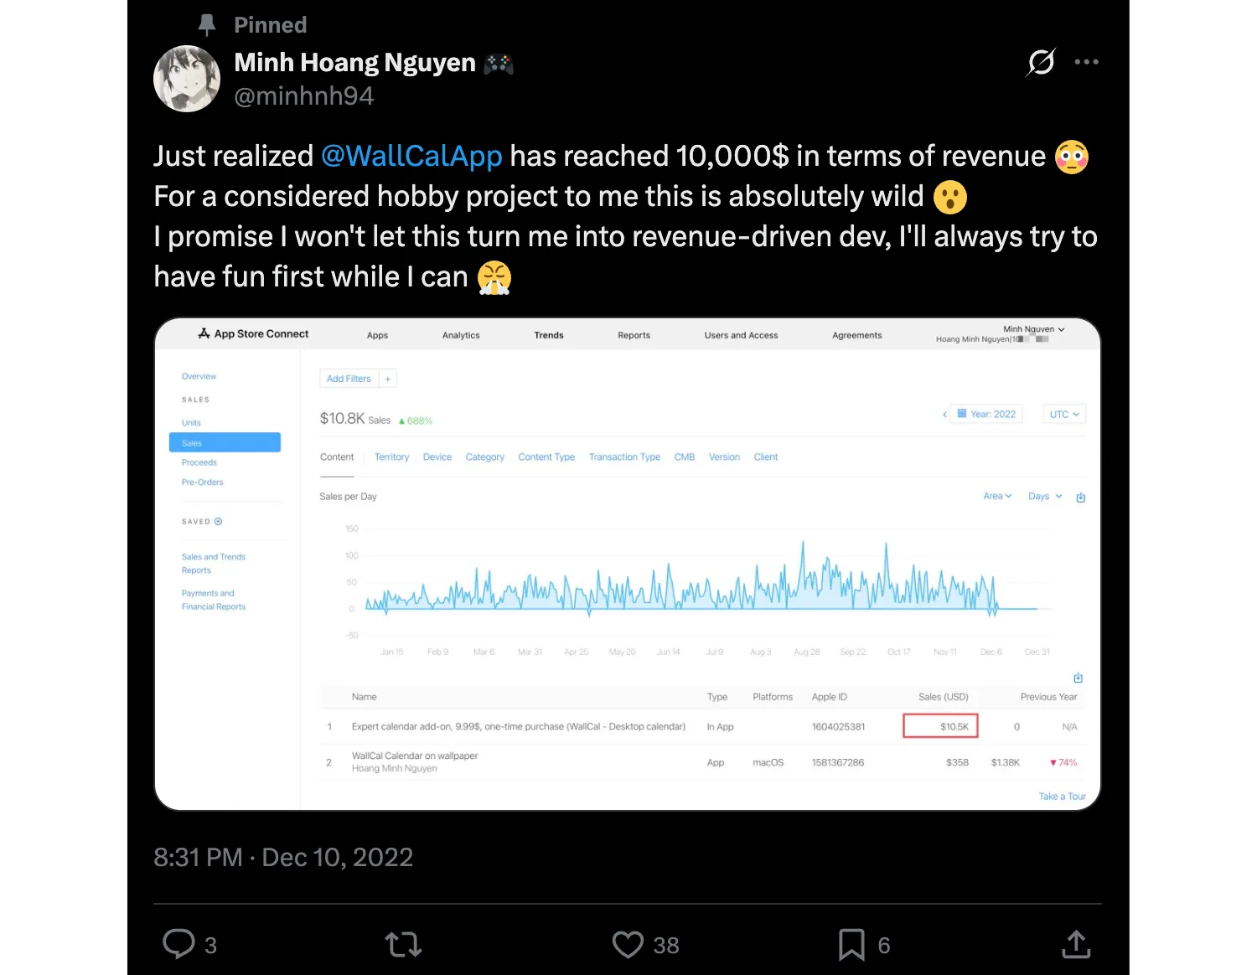Image resolution: width=1257 pixels, height=975 pixels.
Task: Switch to the Territory tab
Action: coord(391,457)
